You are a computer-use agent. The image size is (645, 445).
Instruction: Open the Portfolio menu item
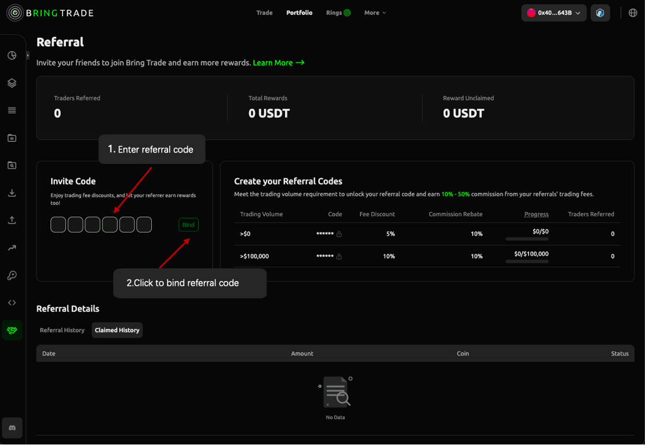(x=300, y=13)
